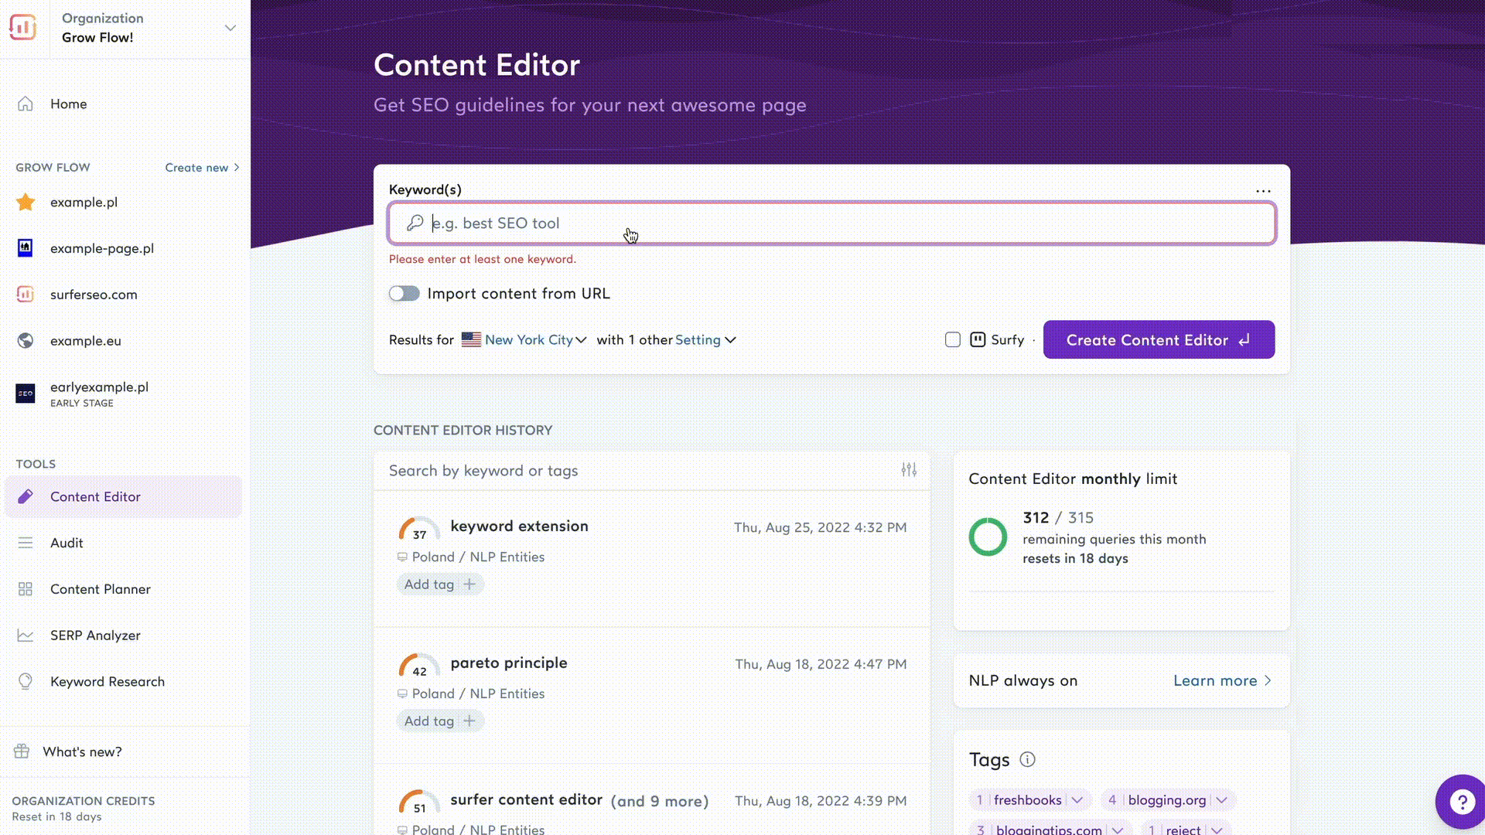Open the Audit tool
The height and width of the screenshot is (835, 1485).
67,543
